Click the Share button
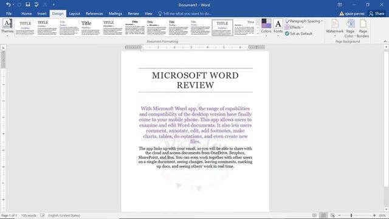This screenshot has height=219, width=389. click(x=377, y=13)
